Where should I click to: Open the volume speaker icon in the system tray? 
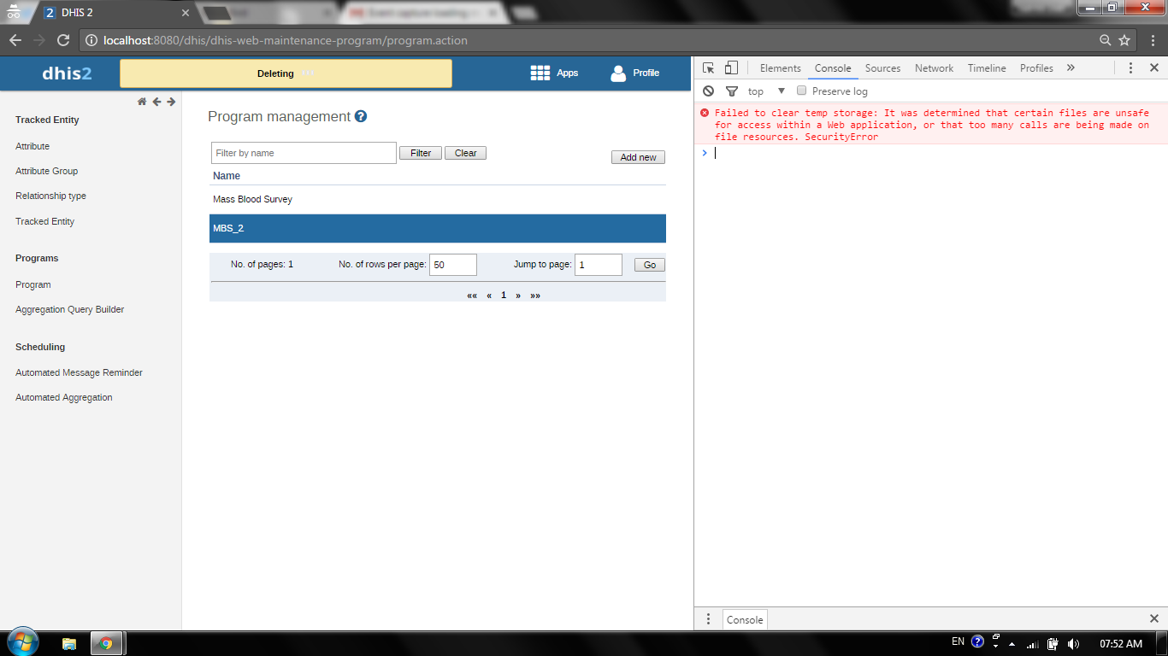[x=1073, y=643]
